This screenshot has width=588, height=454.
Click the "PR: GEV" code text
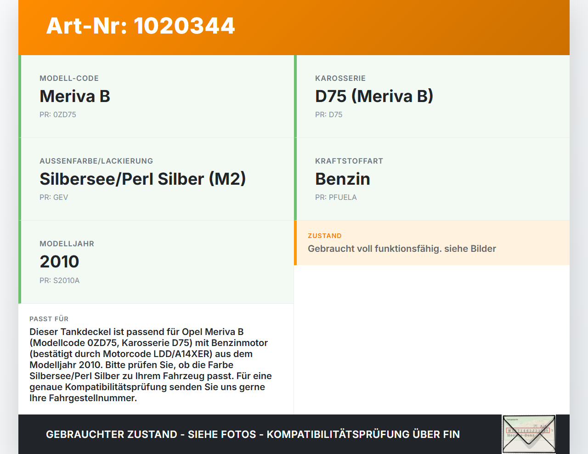pos(54,197)
